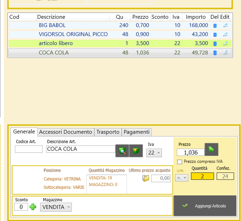Screen dimensions: 241x221
Task: Click the yellow Quantità field
Action: [x=202, y=176]
